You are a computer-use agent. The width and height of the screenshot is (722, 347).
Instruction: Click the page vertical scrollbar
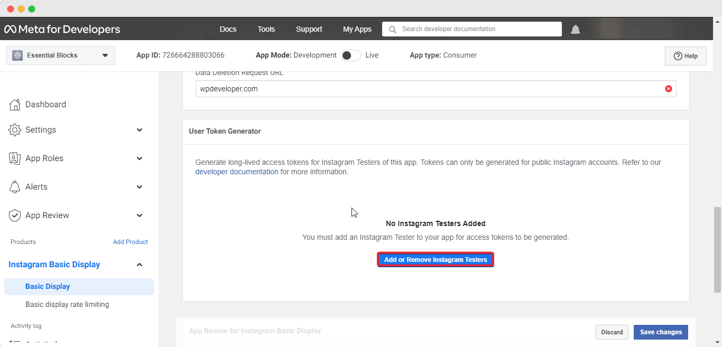pyautogui.click(x=717, y=250)
